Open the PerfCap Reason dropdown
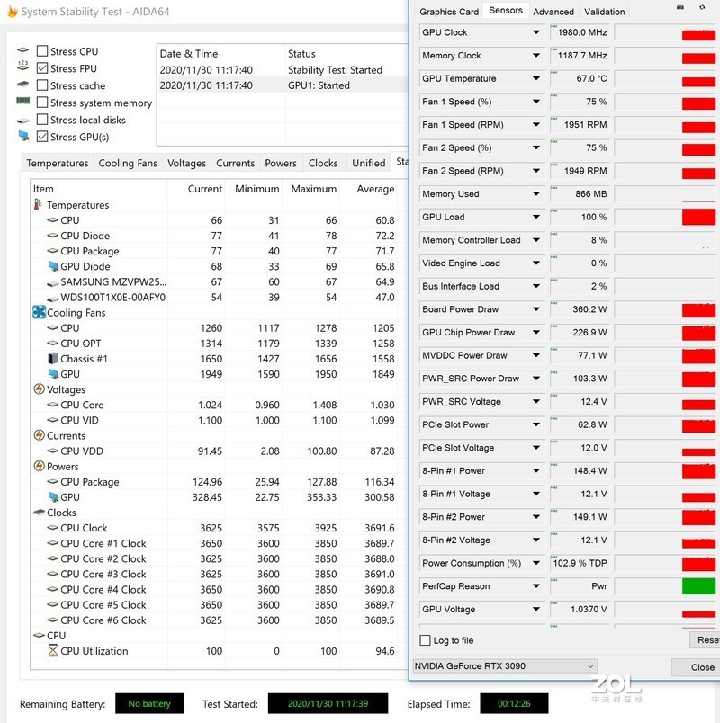Image resolution: width=720 pixels, height=723 pixels. (x=535, y=586)
